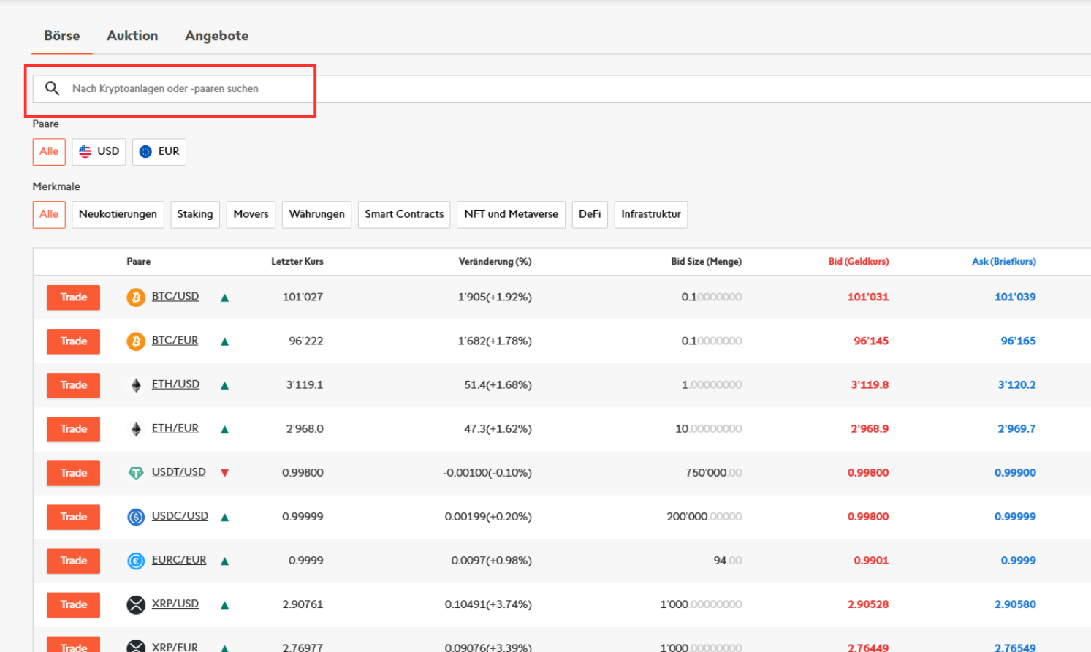
Task: Click BTC/USD ask price 101'039
Action: tap(1015, 297)
